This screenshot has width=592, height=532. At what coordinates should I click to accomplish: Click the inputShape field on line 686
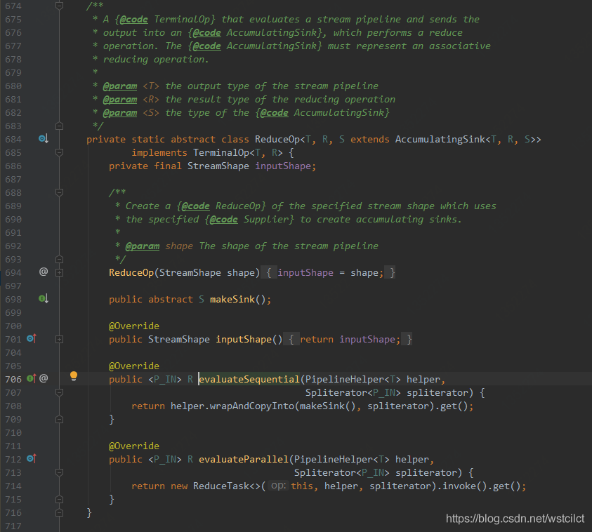point(283,166)
